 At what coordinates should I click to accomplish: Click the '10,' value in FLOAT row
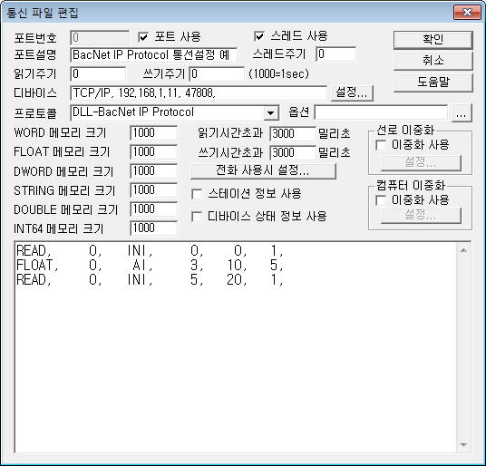237,266
